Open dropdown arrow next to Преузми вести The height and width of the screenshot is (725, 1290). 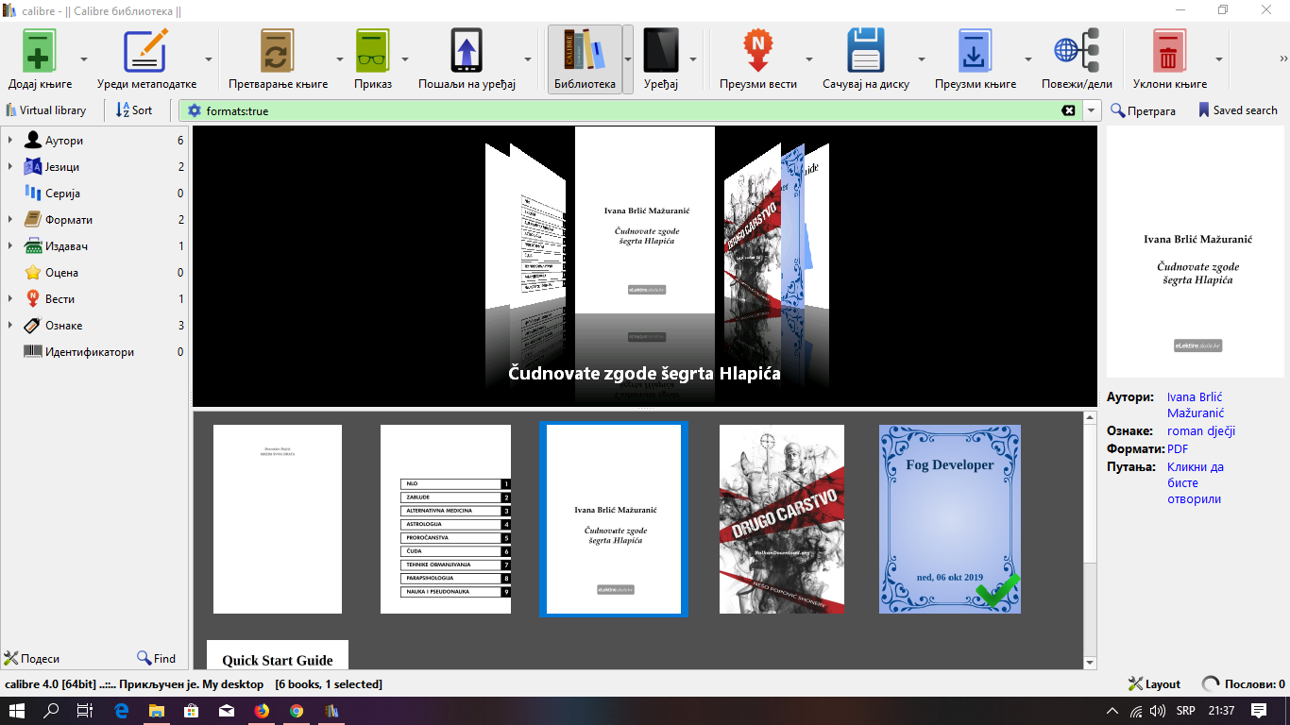809,59
